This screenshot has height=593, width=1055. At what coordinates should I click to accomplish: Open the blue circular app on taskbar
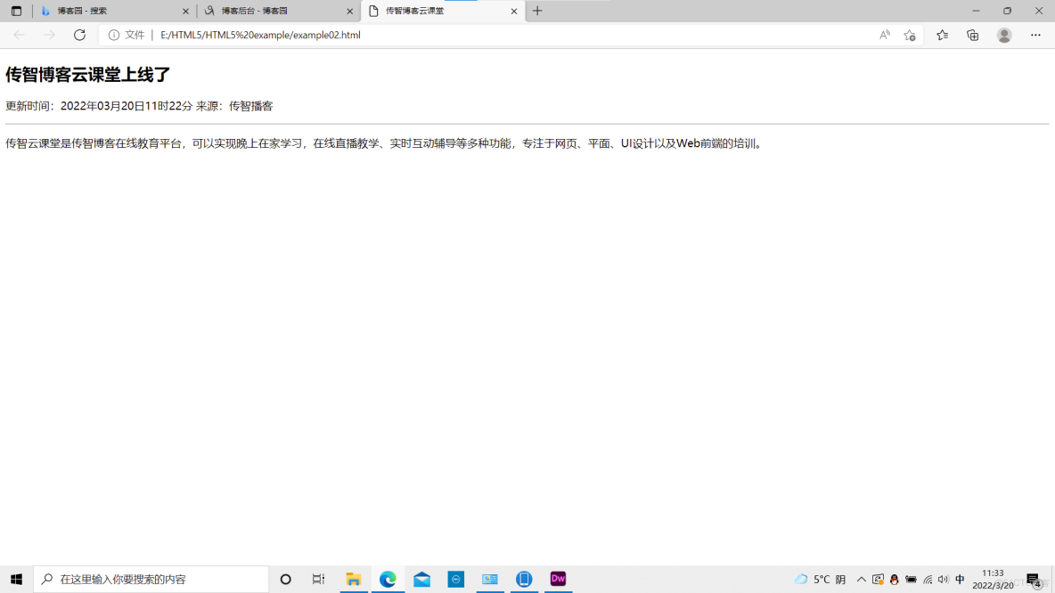[524, 579]
